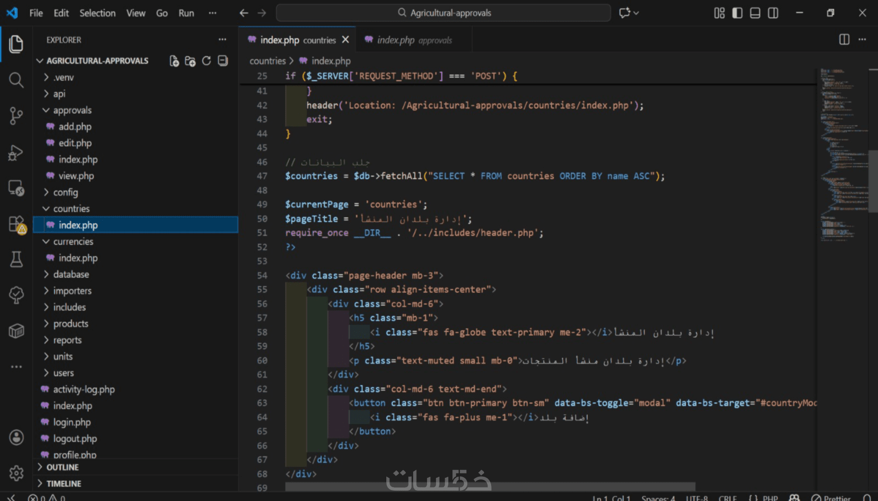This screenshot has height=501, width=878.
Task: Click the New File icon in explorer
Action: click(174, 61)
